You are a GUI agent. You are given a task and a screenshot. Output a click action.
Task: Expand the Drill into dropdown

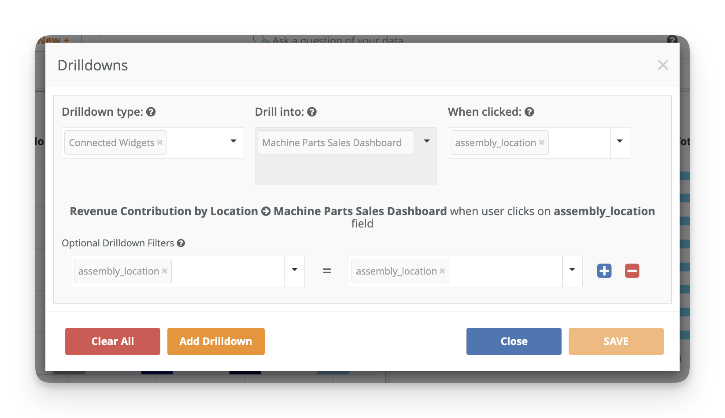click(426, 142)
